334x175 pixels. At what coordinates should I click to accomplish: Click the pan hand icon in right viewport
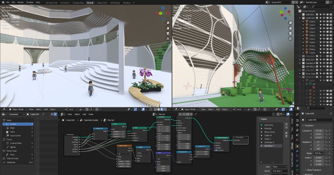(x=290, y=28)
